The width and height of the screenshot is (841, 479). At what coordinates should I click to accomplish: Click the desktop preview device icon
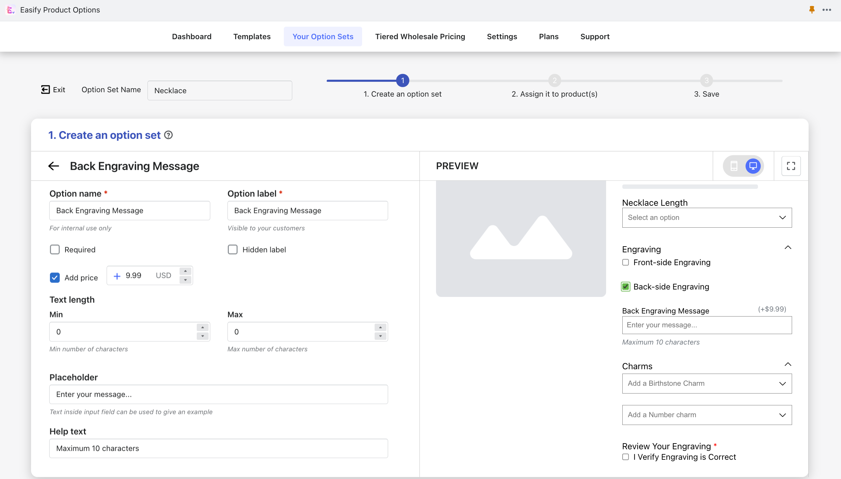753,166
